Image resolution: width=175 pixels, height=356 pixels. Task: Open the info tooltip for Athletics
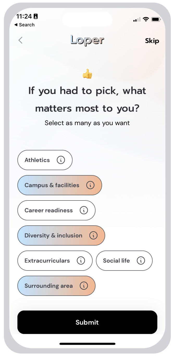(x=61, y=160)
